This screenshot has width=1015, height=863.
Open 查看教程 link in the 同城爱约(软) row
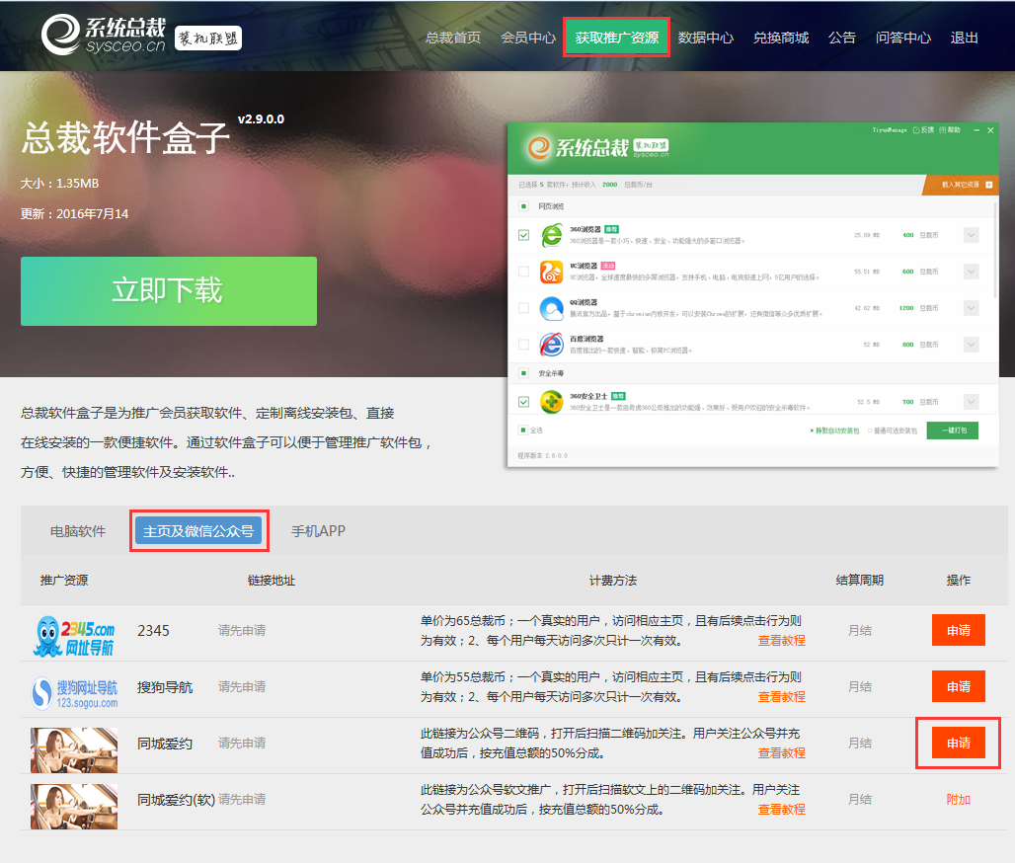coord(781,810)
